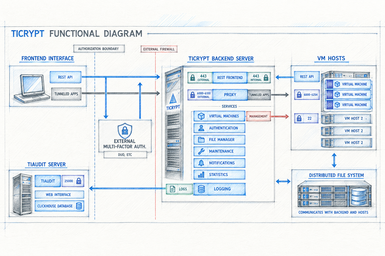Click the TiAudit Server heading
The height and width of the screenshot is (256, 385).
point(46,164)
